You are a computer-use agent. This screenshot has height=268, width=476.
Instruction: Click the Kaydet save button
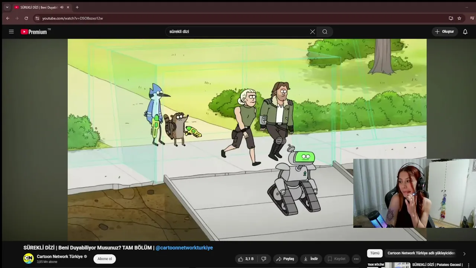pos(337,259)
